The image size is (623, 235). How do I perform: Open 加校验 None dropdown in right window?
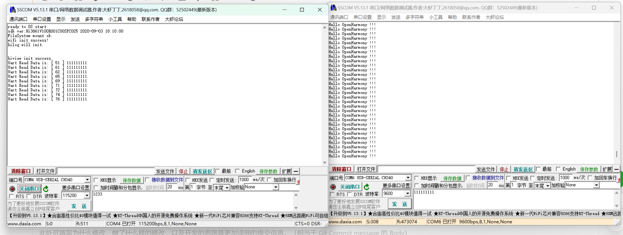tap(597, 185)
